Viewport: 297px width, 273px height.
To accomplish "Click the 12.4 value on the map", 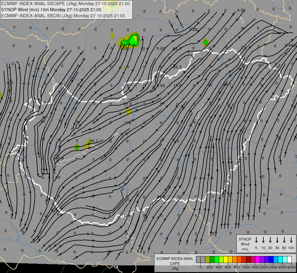I will [144, 49].
